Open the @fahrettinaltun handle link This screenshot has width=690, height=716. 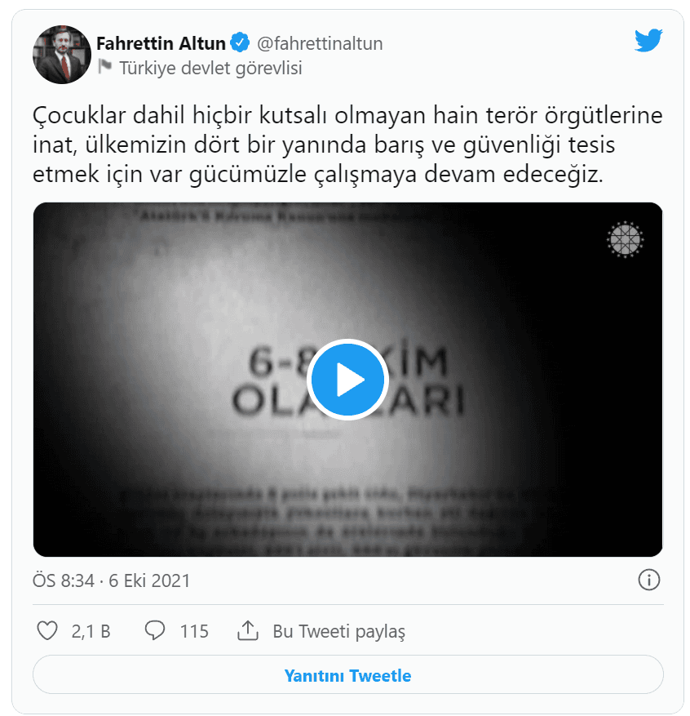point(320,44)
